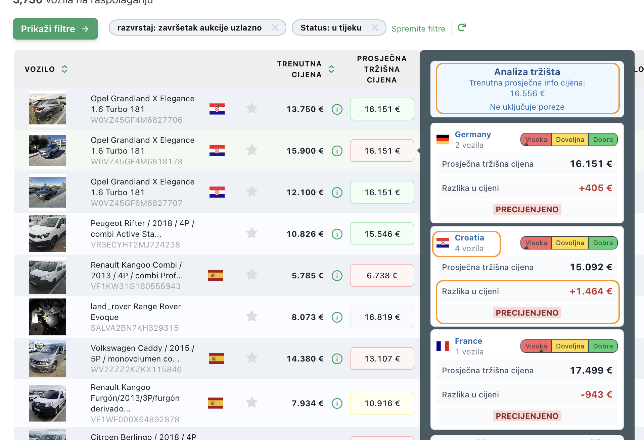Click the refresh filters icon
Viewport: 644px width, 440px height.
(x=462, y=27)
